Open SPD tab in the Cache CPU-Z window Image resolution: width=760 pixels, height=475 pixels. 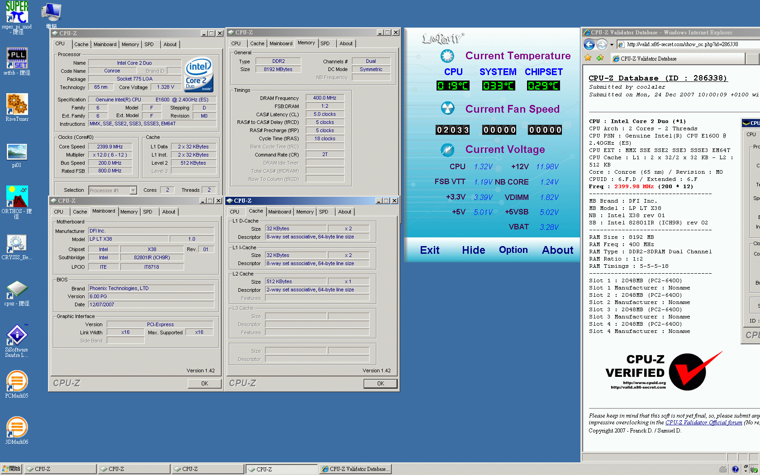click(x=323, y=212)
